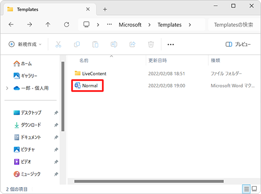Add a new tab with plus button
261x194 pixels.
(105, 9)
